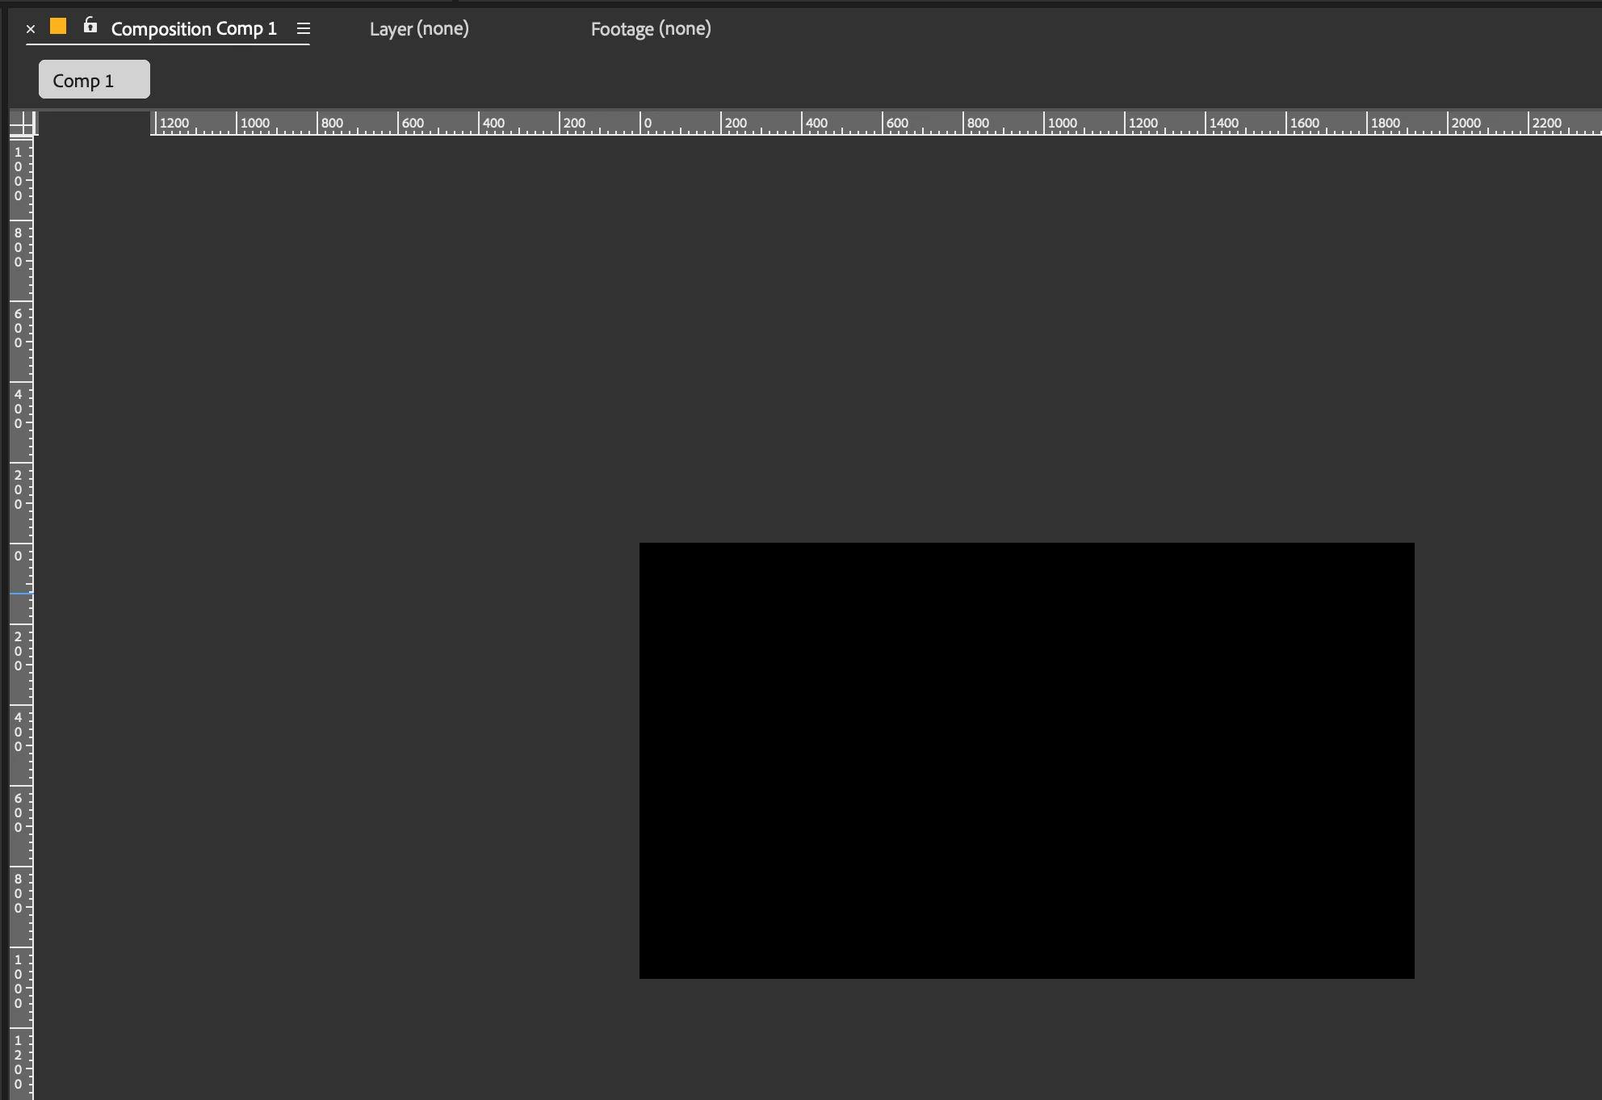Toggle the viewer lock icon

90,26
